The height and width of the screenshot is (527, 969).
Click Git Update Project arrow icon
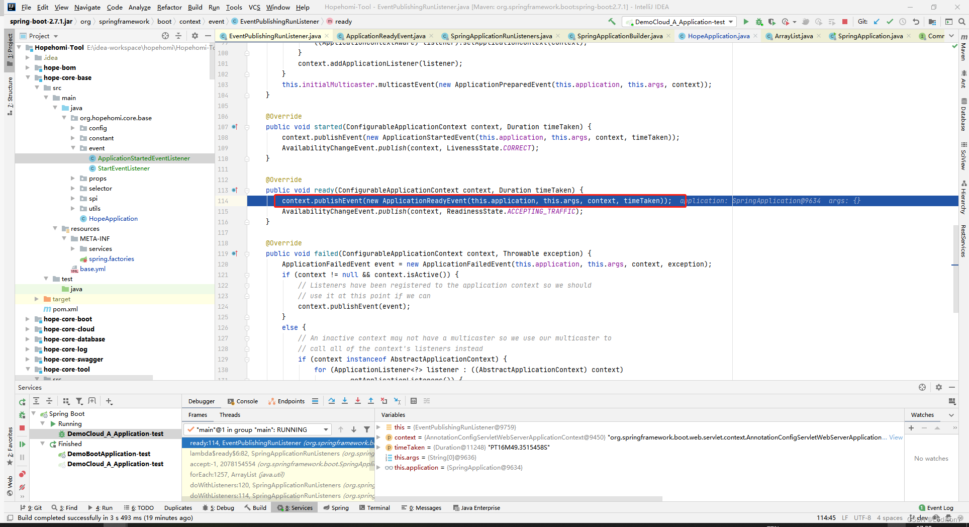pyautogui.click(x=877, y=22)
